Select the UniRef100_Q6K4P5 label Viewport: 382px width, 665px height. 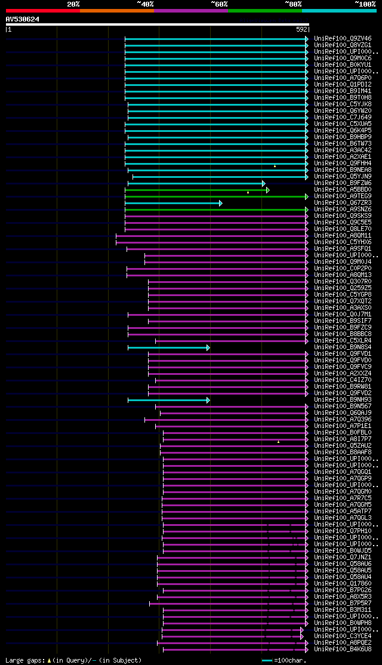tap(343, 131)
